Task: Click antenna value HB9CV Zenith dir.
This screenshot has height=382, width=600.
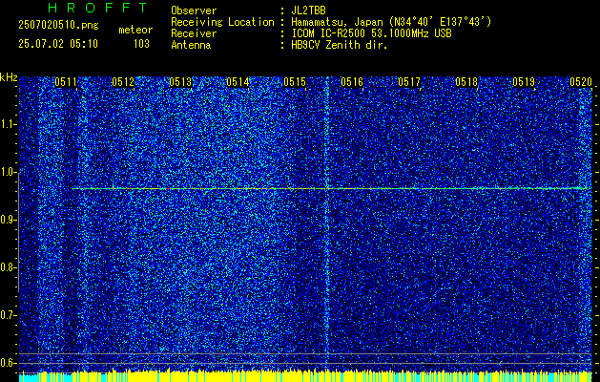Action: point(340,45)
